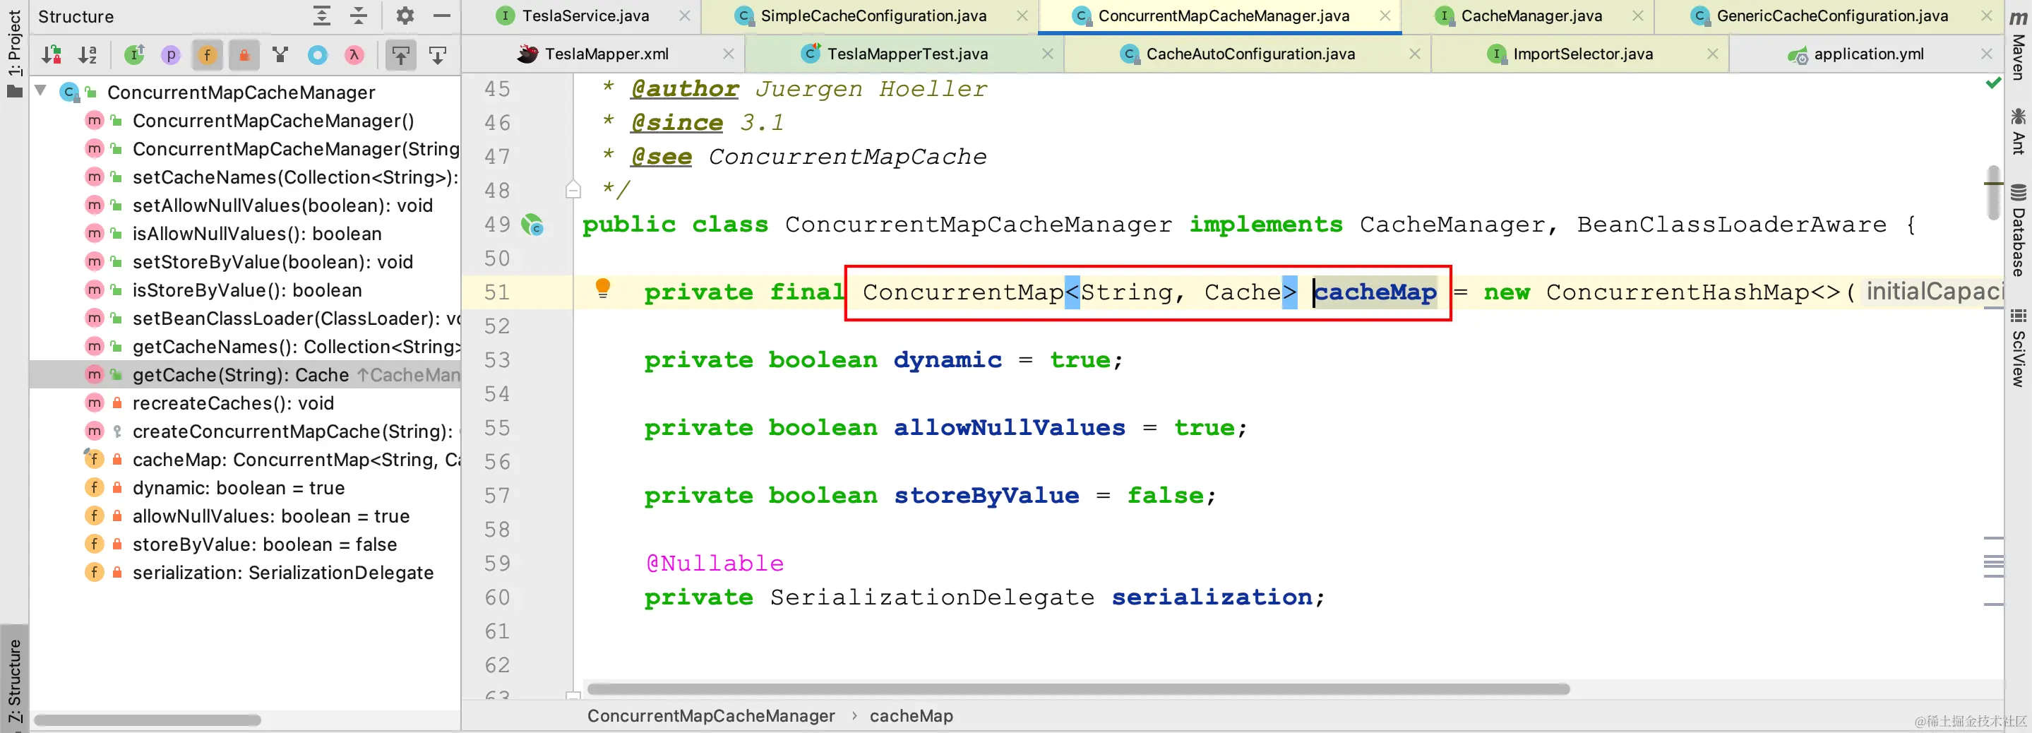Image resolution: width=2032 pixels, height=733 pixels.
Task: Close the CacheAutoConfiguration.java tab
Action: [x=1414, y=54]
